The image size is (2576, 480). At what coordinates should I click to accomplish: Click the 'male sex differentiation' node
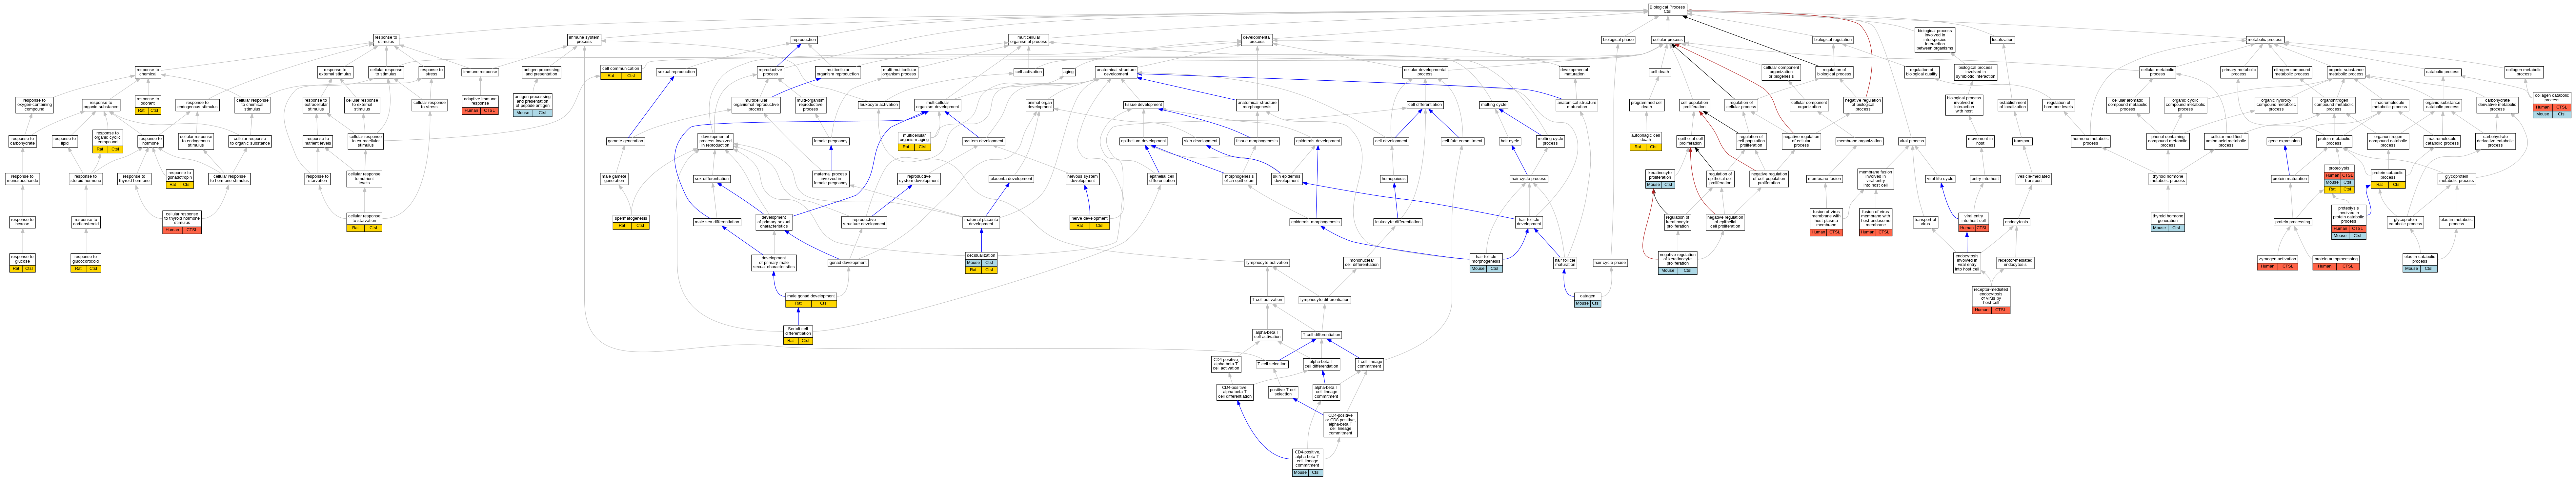717,222
